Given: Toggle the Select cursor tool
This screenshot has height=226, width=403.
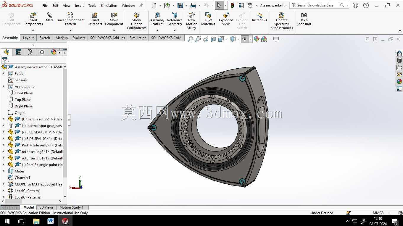Looking at the screenshot, I should (219, 5).
